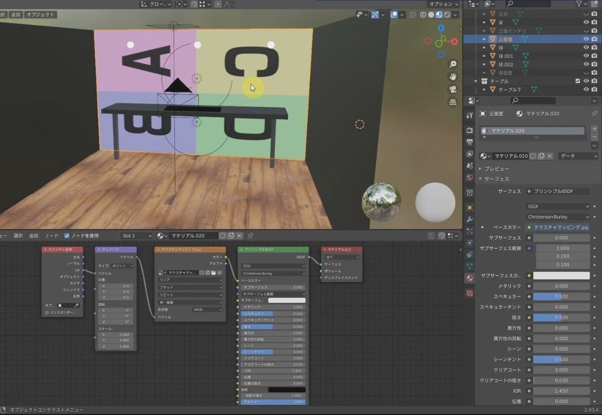This screenshot has height=415, width=602.
Task: Open the ノード menu in node editor
Action: 52,236
